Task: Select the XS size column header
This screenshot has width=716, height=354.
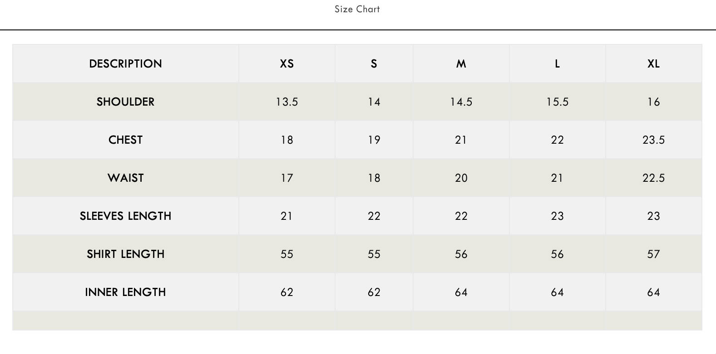Action: [286, 63]
